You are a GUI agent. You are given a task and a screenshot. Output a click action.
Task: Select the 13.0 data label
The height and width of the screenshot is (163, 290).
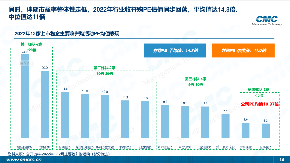coord(85,91)
